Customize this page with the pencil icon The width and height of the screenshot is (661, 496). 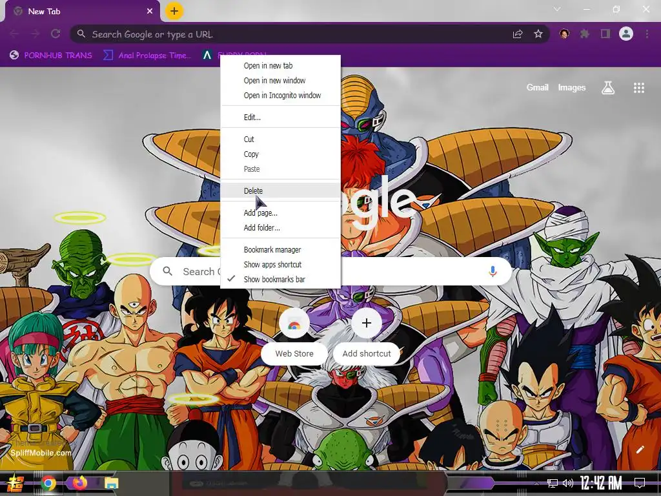[640, 449]
